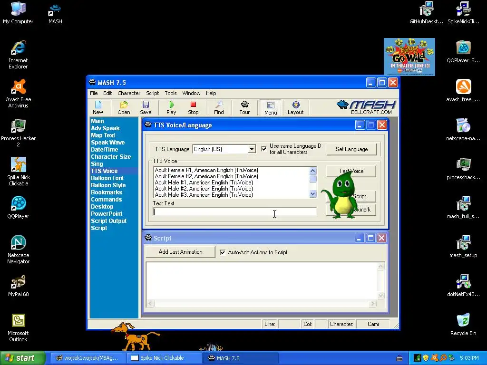Click the MASH bellcraft.com logo
The height and width of the screenshot is (365, 487).
(366, 108)
